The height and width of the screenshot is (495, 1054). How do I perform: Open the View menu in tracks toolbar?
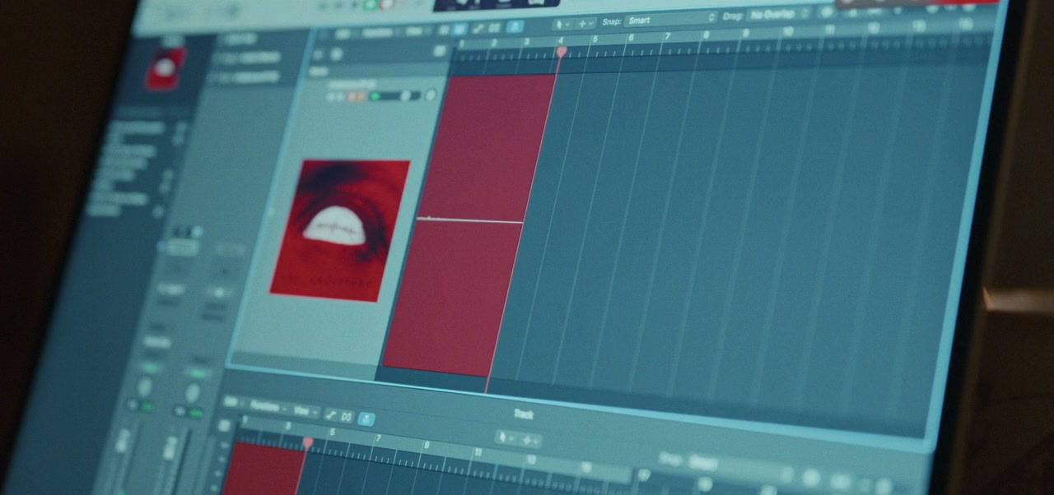coord(416,31)
